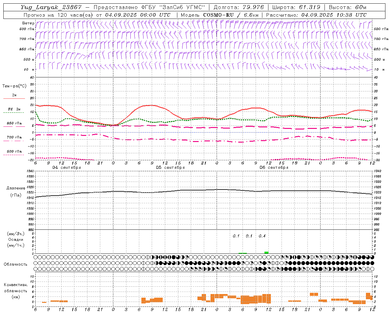Select the Широта: 61.319 value
390x312 pixels.
click(296, 7)
